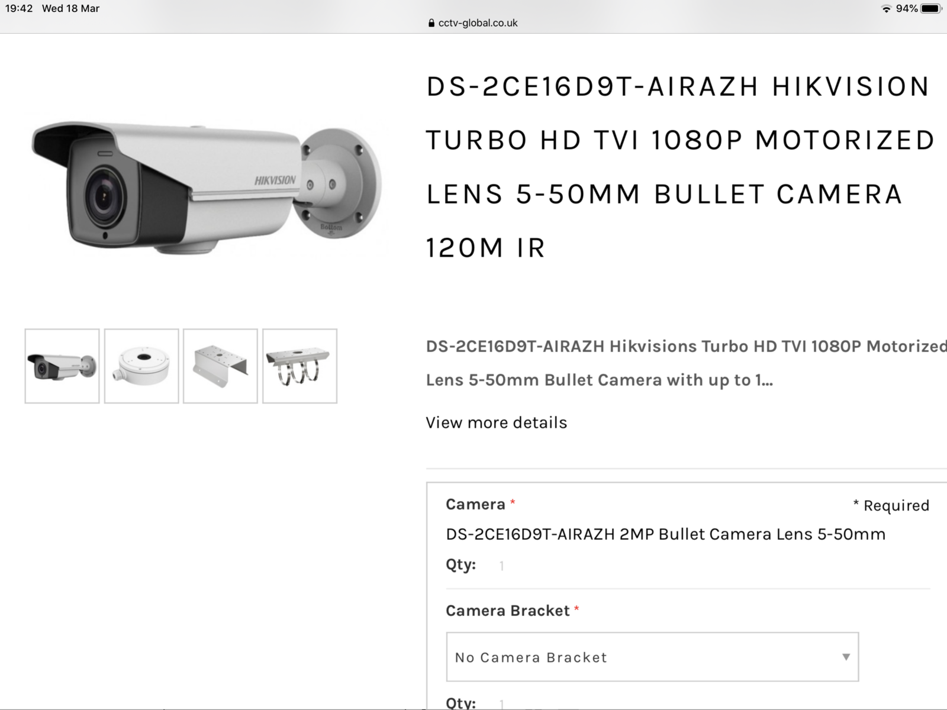
Task: Edit the Camera Bracket Qty field
Action: point(502,703)
